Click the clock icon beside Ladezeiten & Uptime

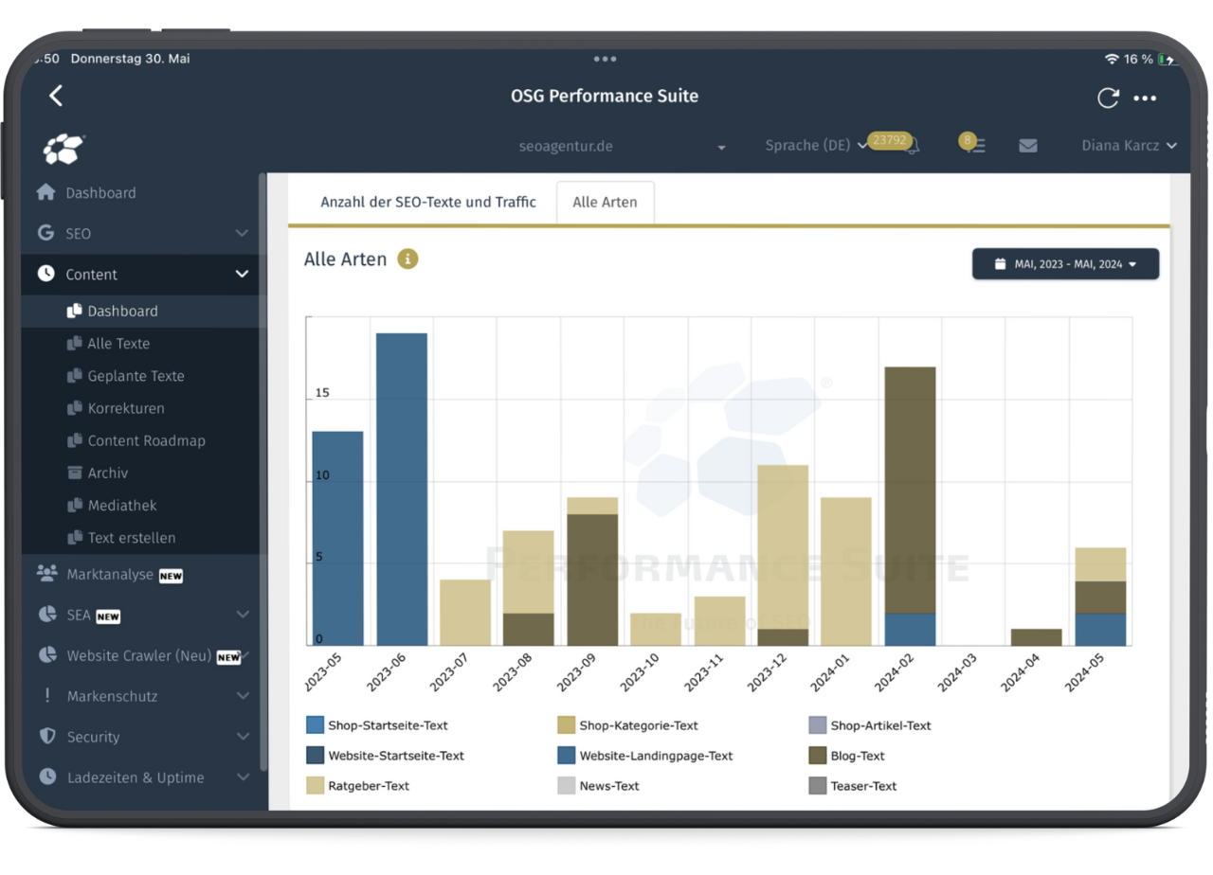tap(47, 777)
